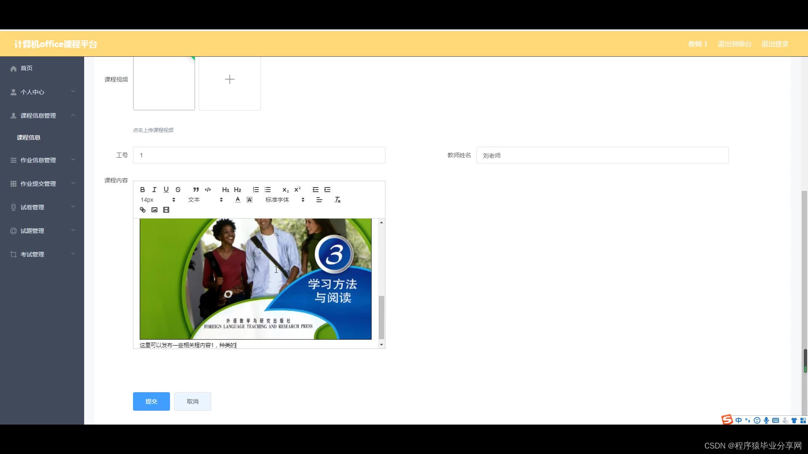Screen dimensions: 808x454
Task: Toggle bold formatting in the editor
Action: tap(142, 190)
